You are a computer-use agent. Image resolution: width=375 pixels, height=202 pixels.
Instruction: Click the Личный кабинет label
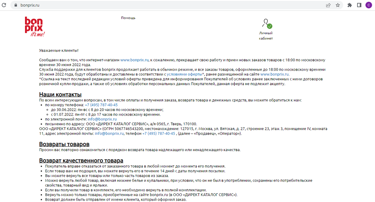pos(266,36)
